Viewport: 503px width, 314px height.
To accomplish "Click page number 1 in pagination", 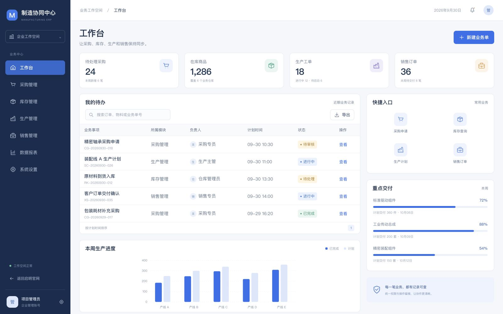I will tap(351, 228).
